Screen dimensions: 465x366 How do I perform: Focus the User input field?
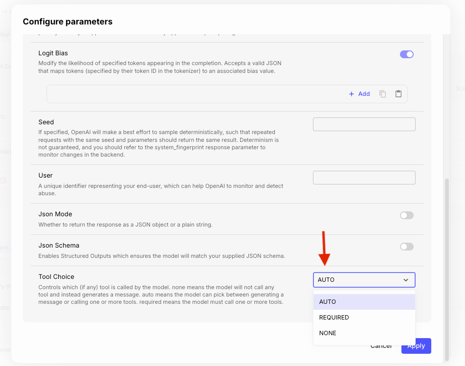364,178
